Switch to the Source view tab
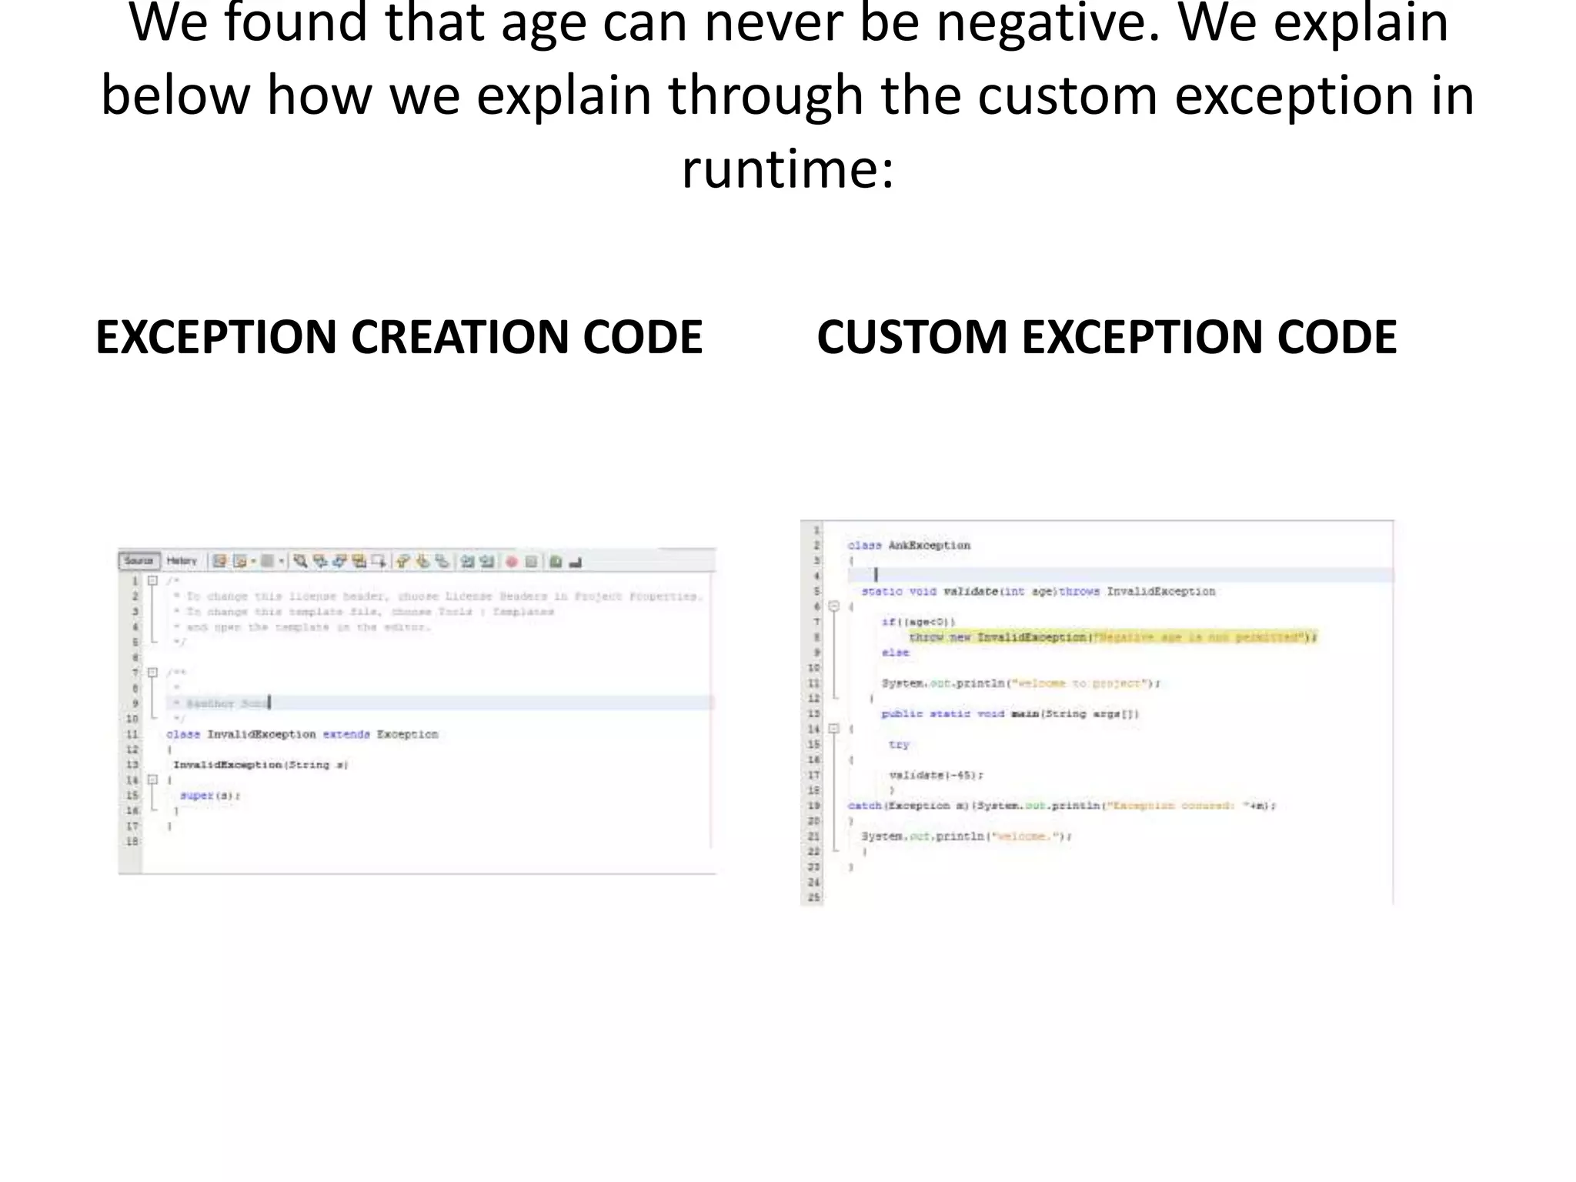The image size is (1576, 1182). 139,561
